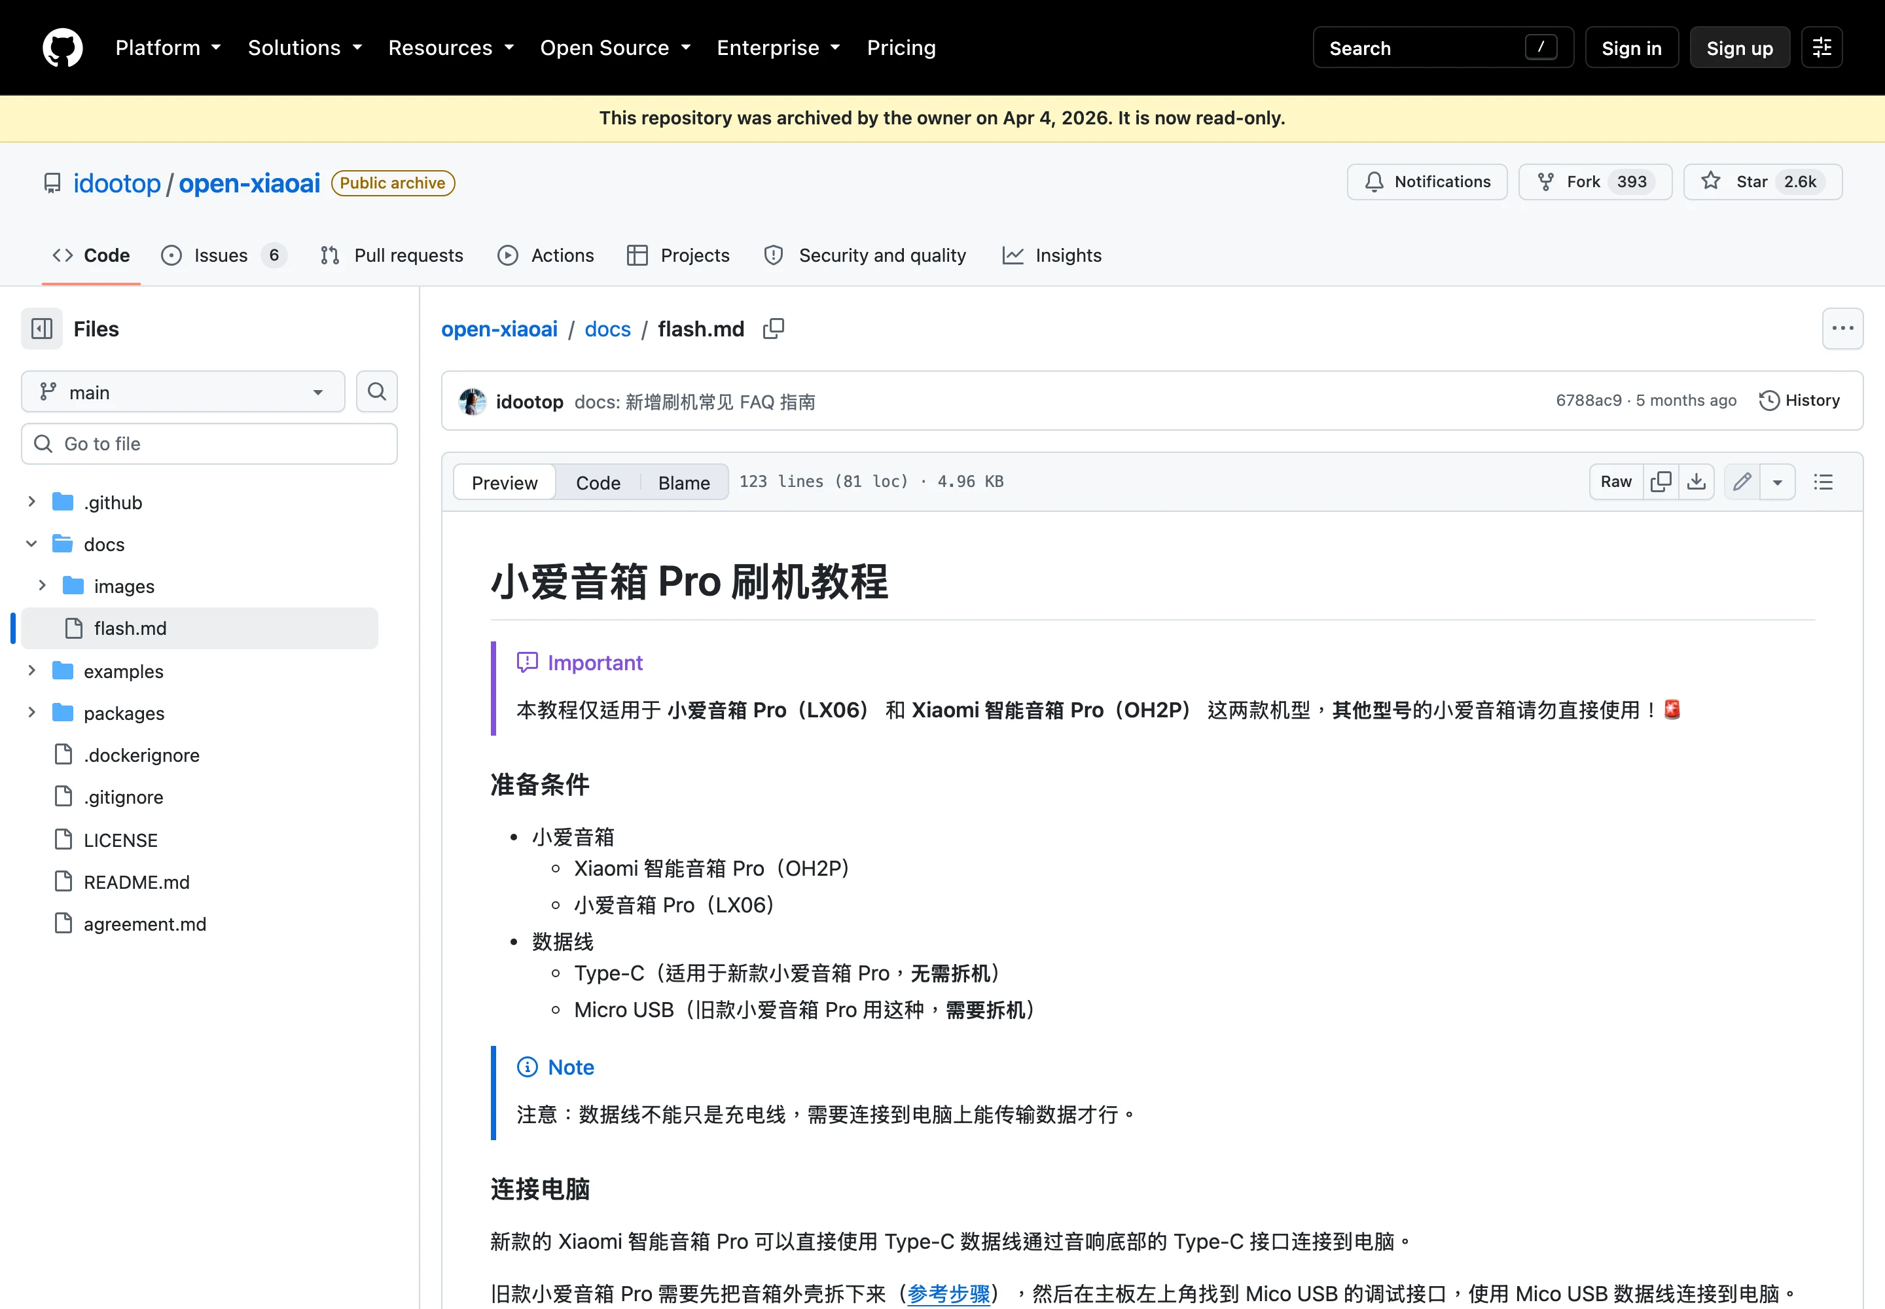1885x1309 pixels.
Task: Expand the Resources menu
Action: (451, 48)
